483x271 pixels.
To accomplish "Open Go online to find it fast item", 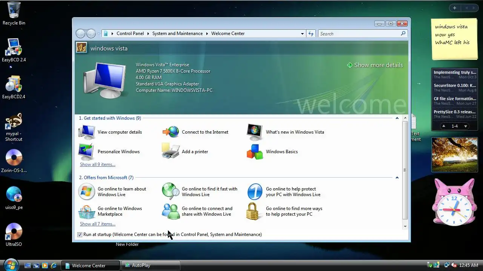I will 200,192.
